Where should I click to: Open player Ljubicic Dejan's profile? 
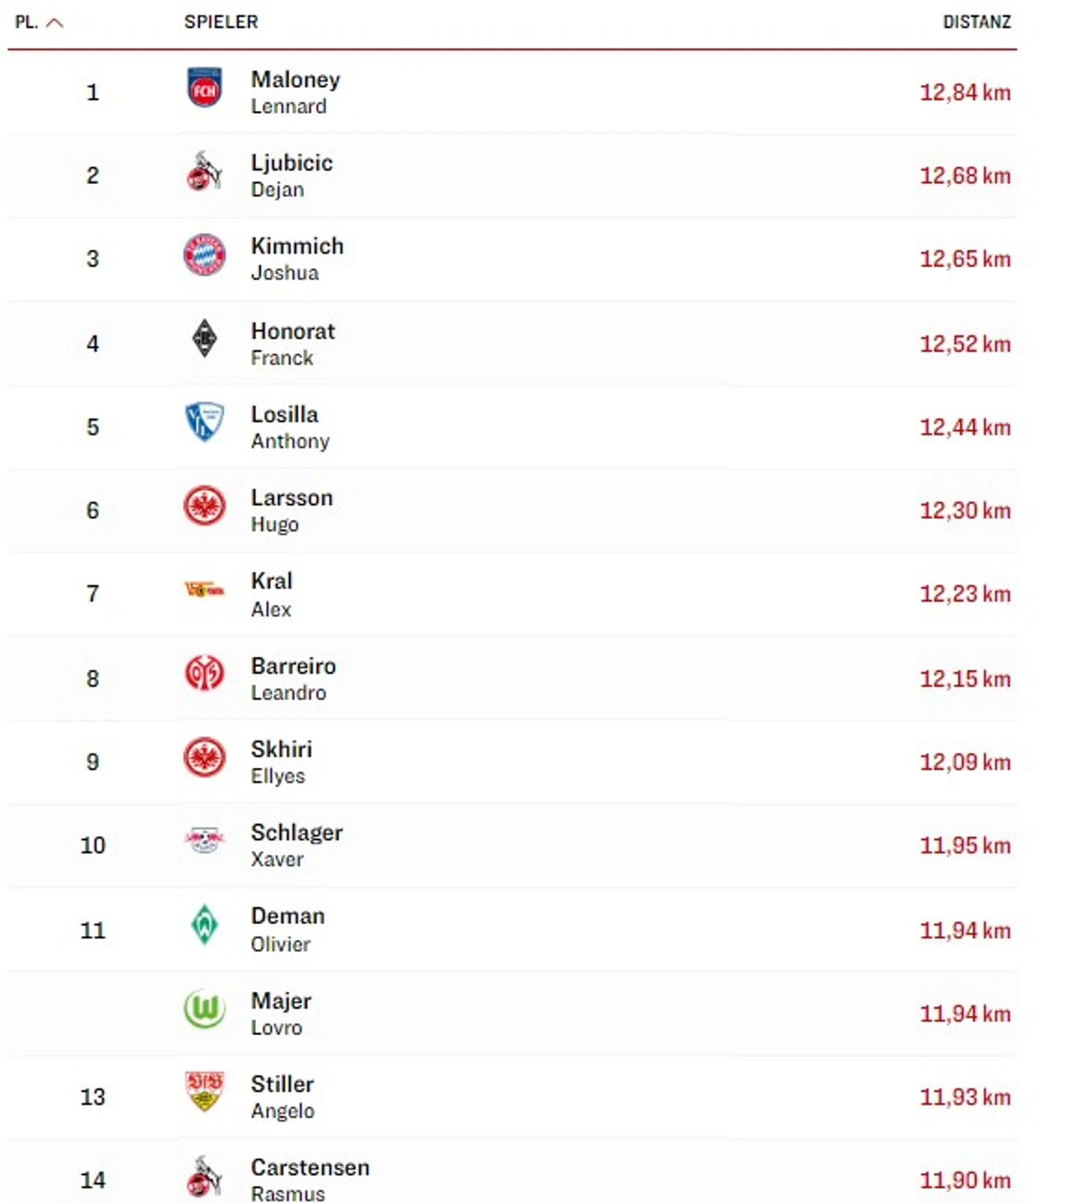292,175
